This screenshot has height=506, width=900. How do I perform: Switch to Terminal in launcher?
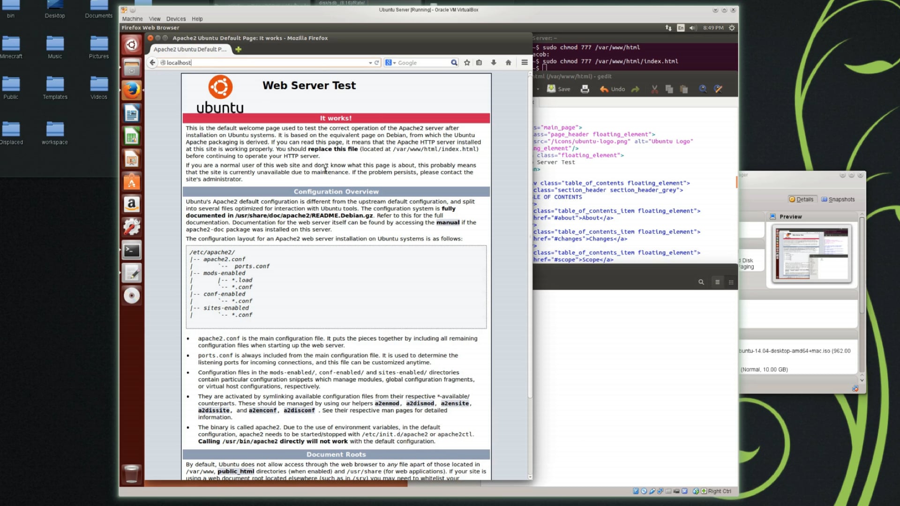click(x=132, y=250)
